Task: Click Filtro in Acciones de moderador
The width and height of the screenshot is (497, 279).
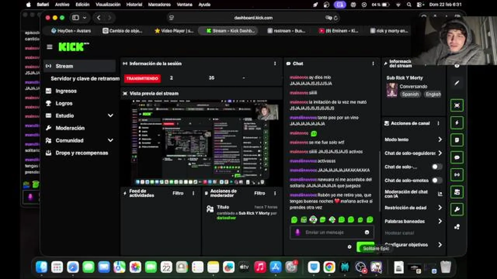Action: 259,193
